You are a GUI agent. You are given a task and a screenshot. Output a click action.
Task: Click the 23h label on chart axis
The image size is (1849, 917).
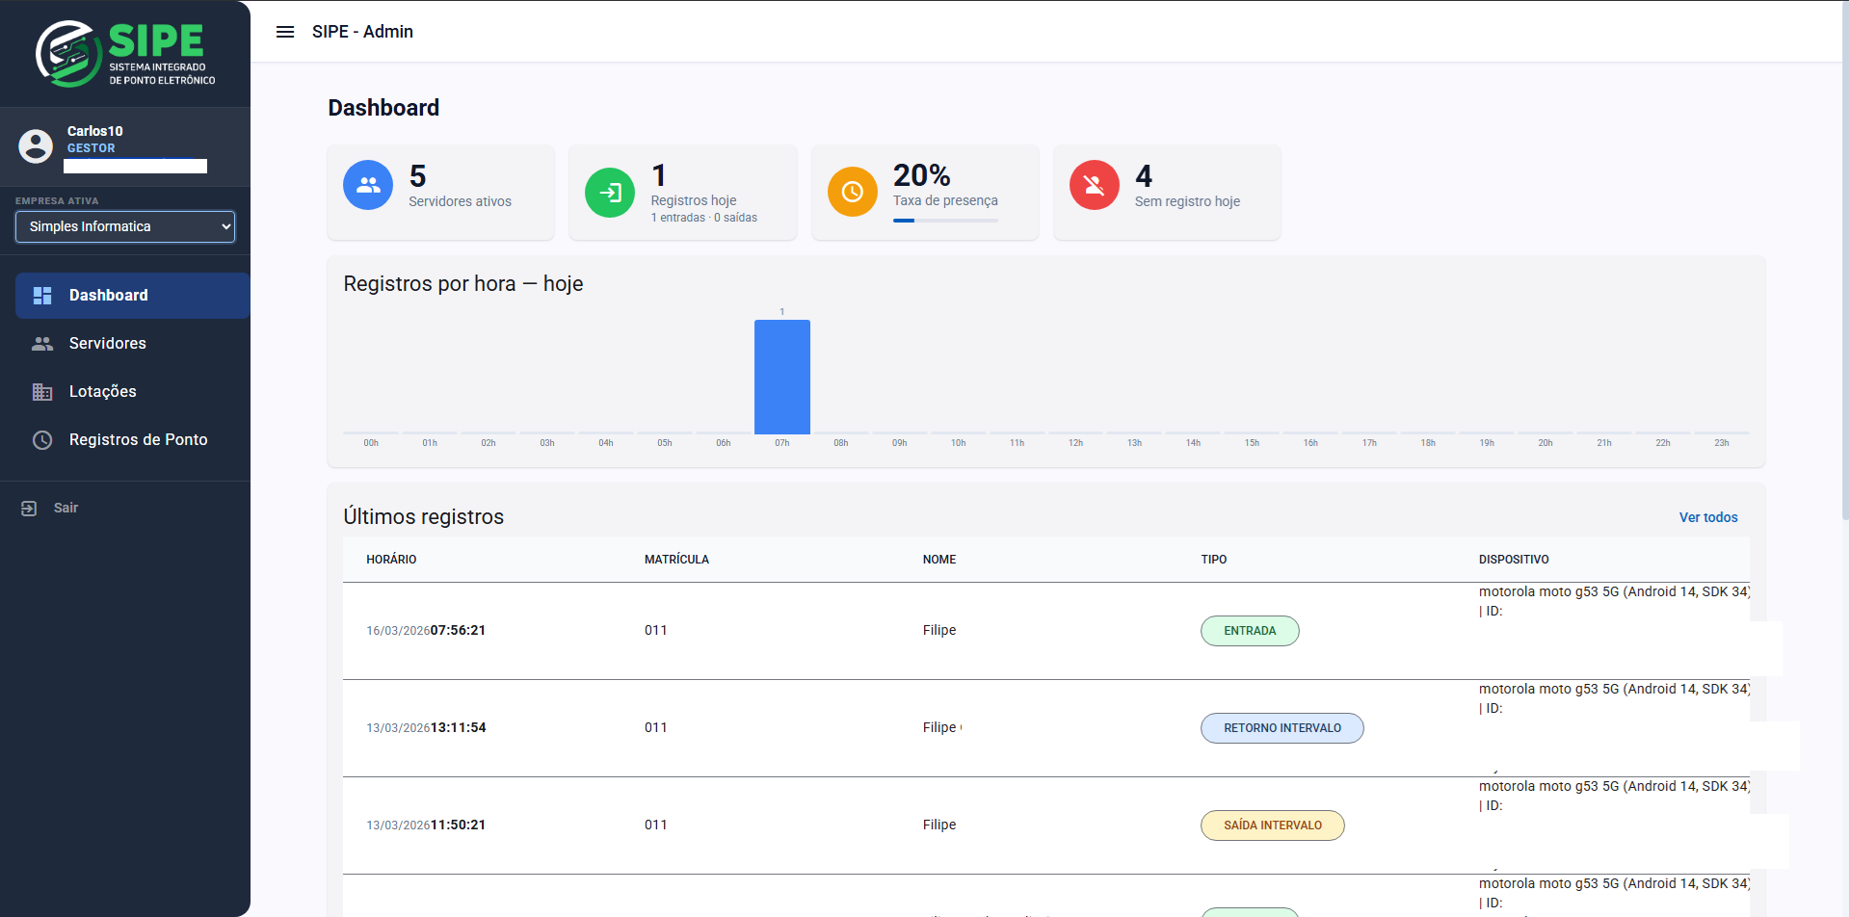(1722, 443)
